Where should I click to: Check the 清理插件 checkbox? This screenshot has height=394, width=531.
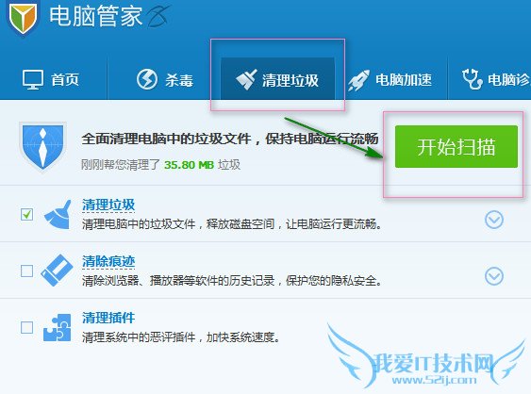(x=26, y=327)
